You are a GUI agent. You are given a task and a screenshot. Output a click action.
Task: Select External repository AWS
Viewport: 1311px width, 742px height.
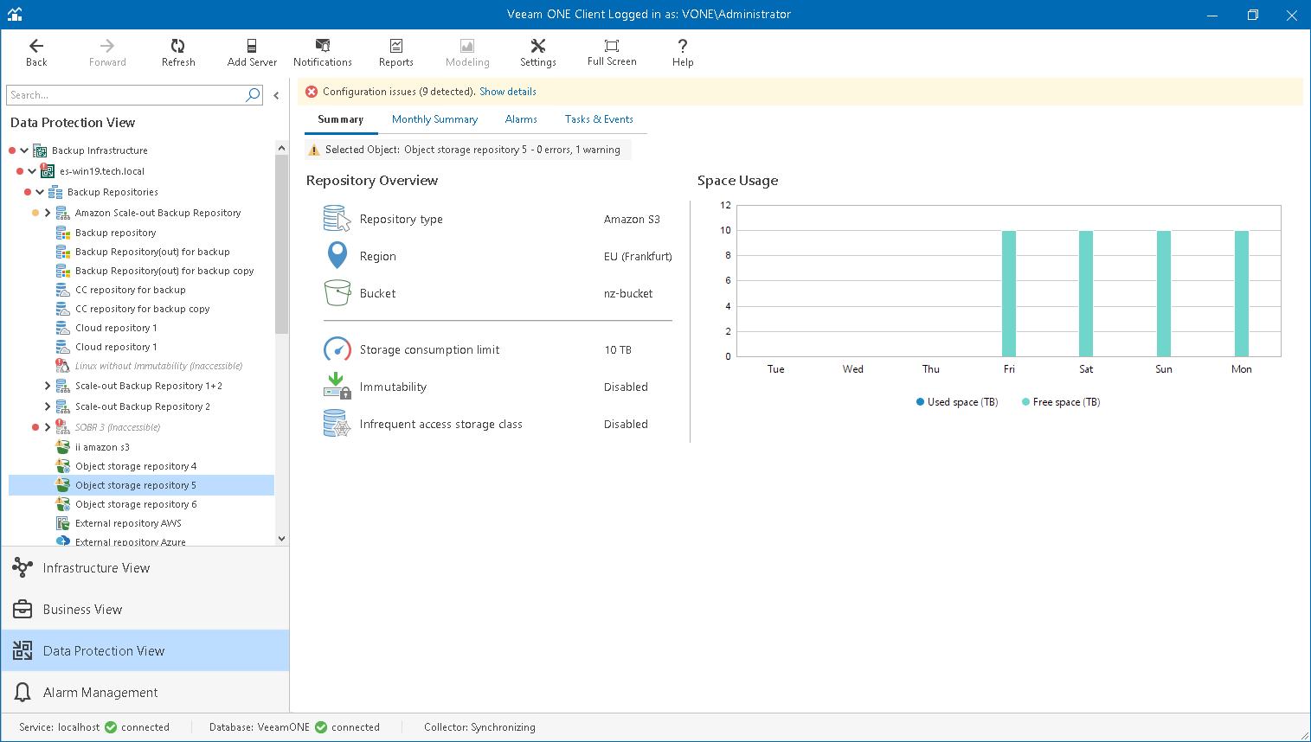click(x=128, y=523)
